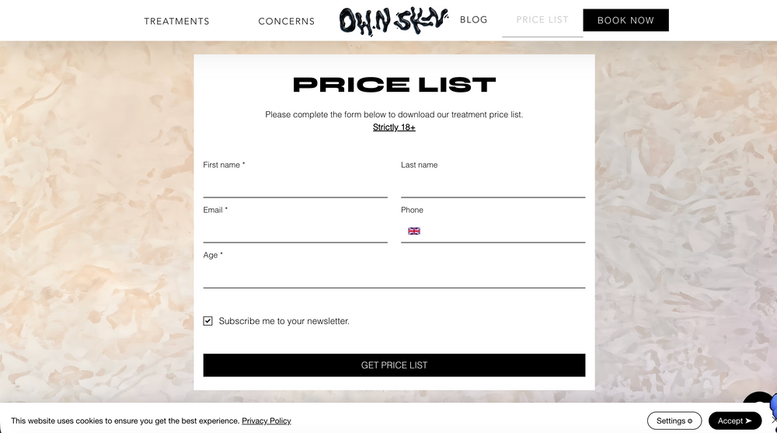Go to the Blog page

(x=474, y=20)
